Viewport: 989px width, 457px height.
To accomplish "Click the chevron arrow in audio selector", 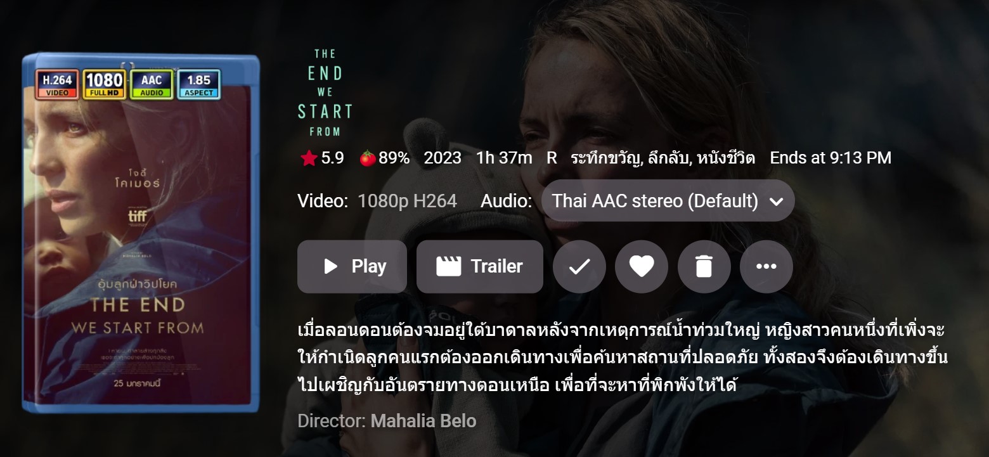I will [776, 202].
